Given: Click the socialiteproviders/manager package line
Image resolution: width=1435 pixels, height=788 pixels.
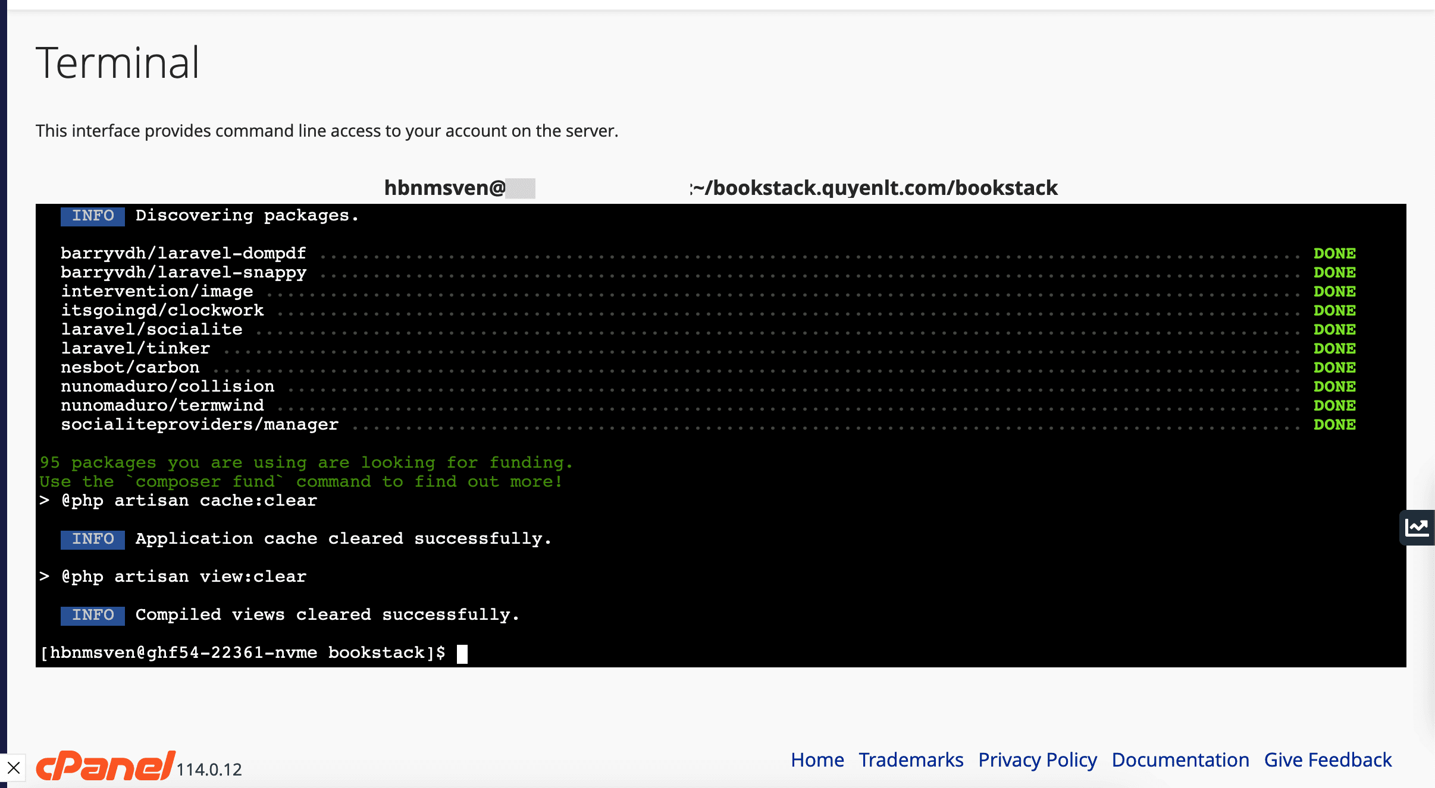Looking at the screenshot, I should pyautogui.click(x=708, y=424).
